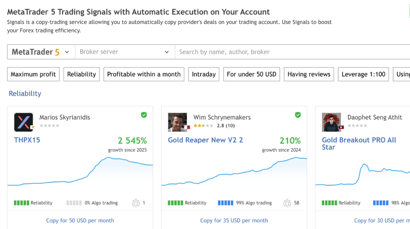Select the Maximum profit filter
Viewport: 410px width, 229px height.
tap(33, 74)
